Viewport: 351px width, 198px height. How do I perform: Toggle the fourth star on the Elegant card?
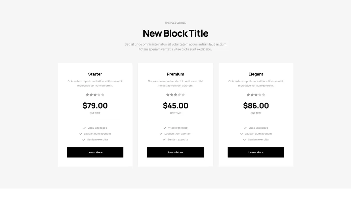click(259, 95)
